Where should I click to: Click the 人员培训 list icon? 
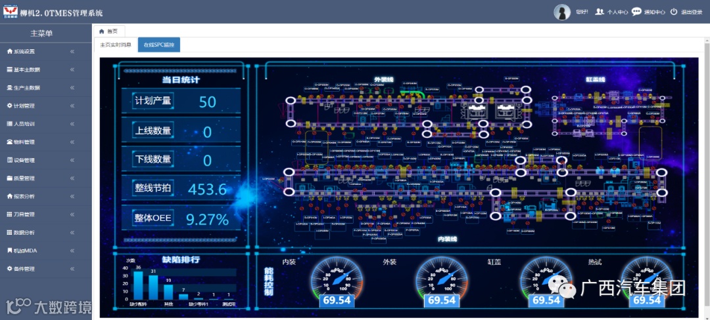click(x=9, y=124)
